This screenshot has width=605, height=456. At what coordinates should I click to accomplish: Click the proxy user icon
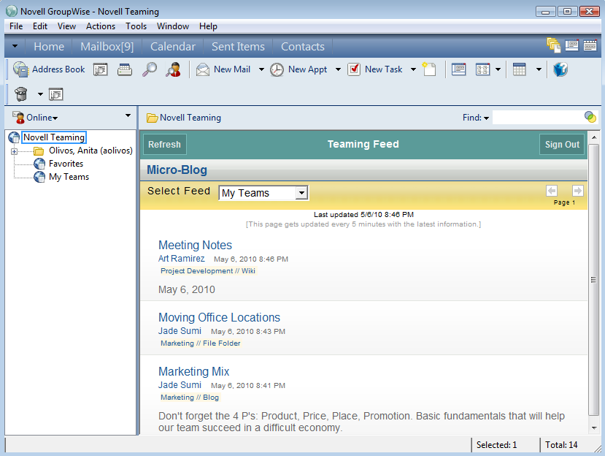click(x=173, y=70)
